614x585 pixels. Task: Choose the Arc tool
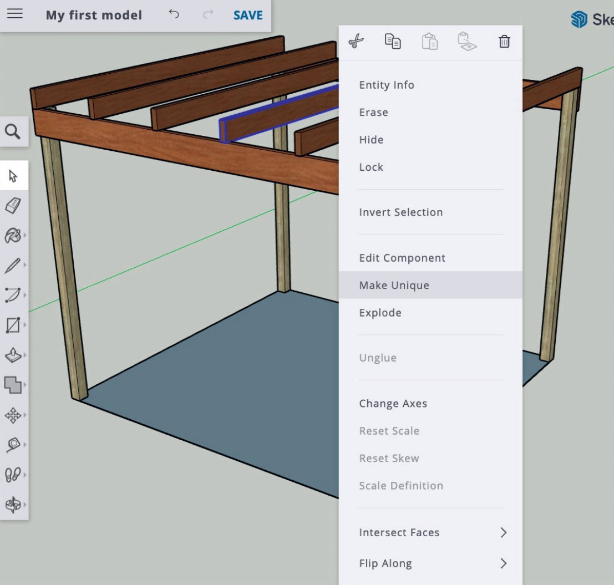(x=14, y=295)
